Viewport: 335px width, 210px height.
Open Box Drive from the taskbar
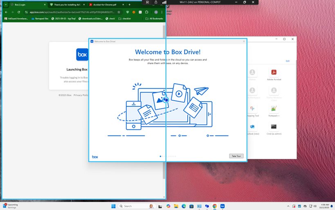click(x=223, y=206)
